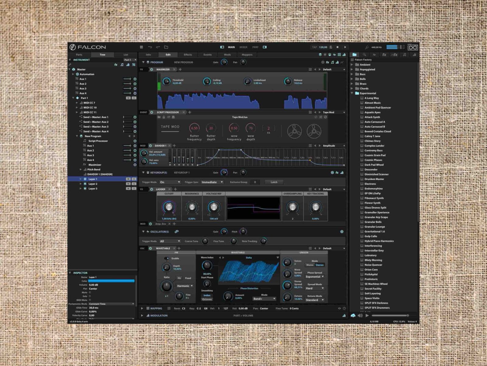Open the Trigger Sync Immediate dropdown
The width and height of the screenshot is (487, 366).
212,182
